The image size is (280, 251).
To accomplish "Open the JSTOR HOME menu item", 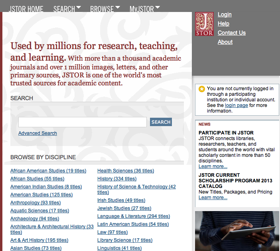I will [x=26, y=9].
